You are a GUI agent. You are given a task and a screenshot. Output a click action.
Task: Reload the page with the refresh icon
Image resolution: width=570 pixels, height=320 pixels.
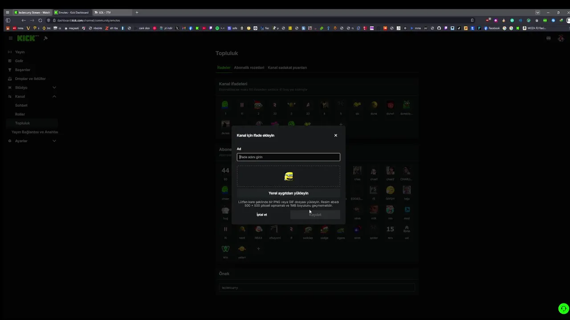pyautogui.click(x=41, y=20)
